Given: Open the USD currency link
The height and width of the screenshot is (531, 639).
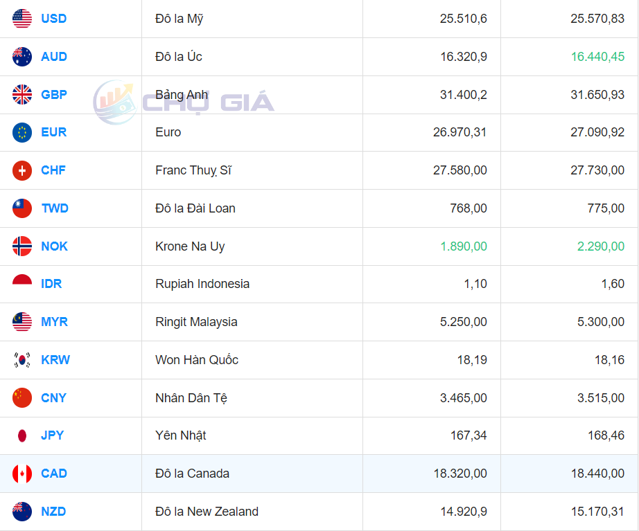Looking at the screenshot, I should point(53,19).
